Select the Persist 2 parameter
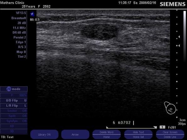Image resolution: width=187 pixels, height=140 pixels. click(20, 37)
